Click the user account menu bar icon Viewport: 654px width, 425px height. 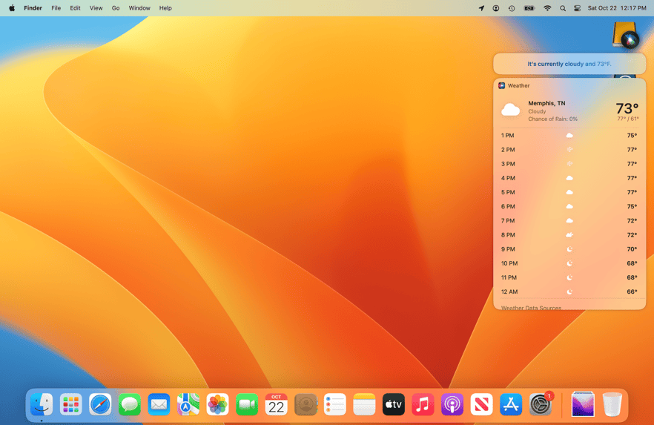[496, 8]
